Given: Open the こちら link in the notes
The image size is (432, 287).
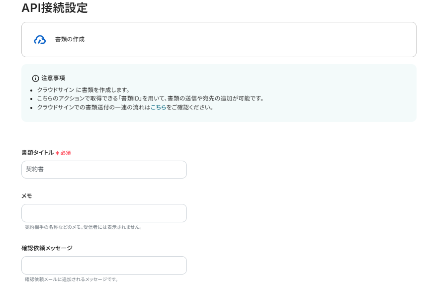Looking at the screenshot, I should (158, 107).
